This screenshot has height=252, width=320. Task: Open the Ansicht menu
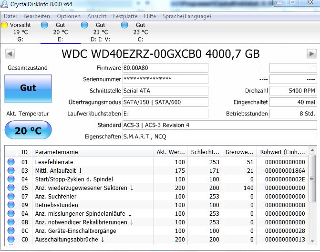(x=97, y=16)
